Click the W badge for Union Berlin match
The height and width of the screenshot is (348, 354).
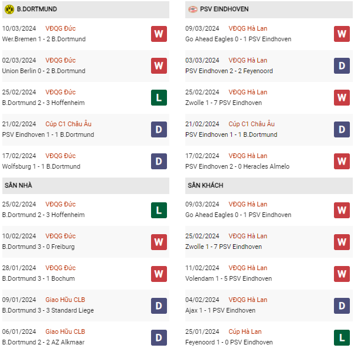(x=159, y=65)
